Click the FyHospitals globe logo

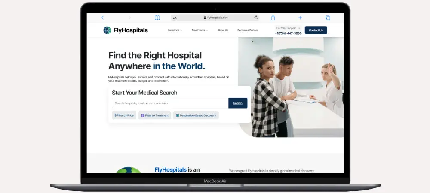coord(107,30)
